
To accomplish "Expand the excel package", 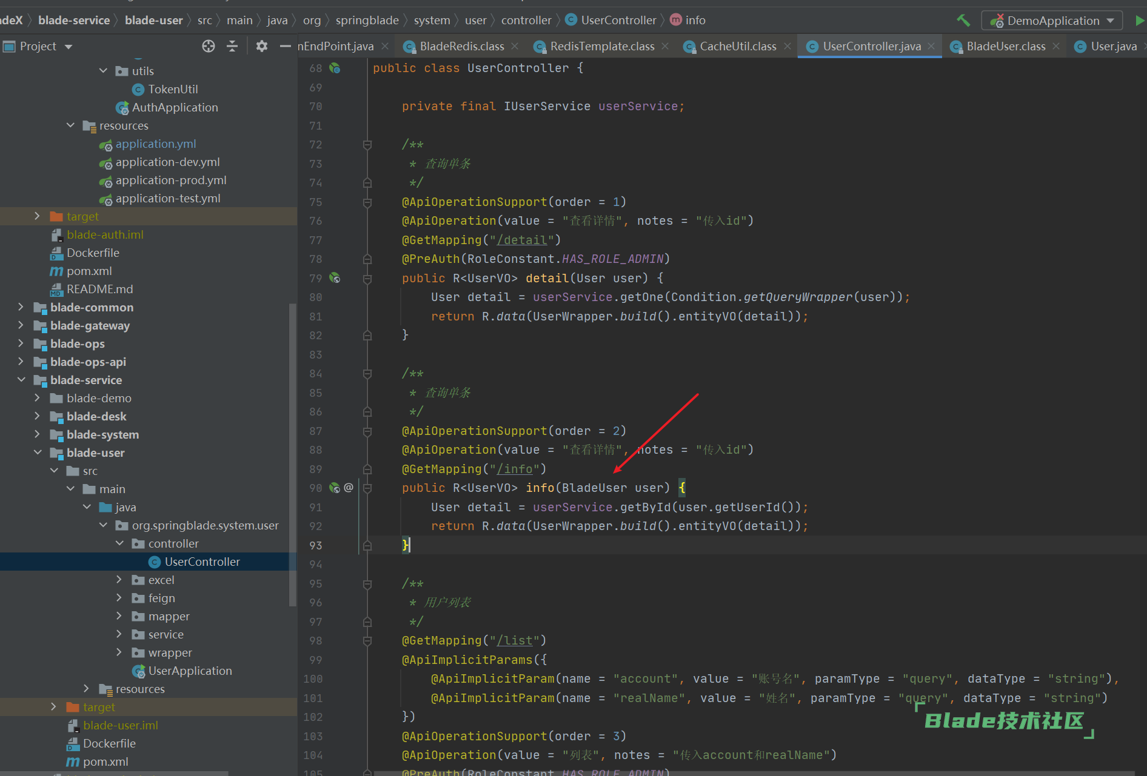I will pos(119,580).
